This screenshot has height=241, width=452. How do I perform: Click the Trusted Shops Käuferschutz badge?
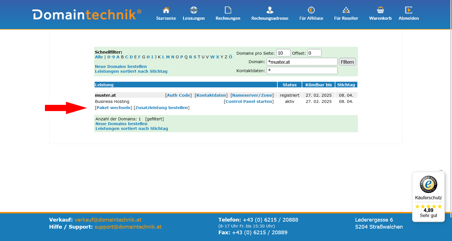[428, 197]
